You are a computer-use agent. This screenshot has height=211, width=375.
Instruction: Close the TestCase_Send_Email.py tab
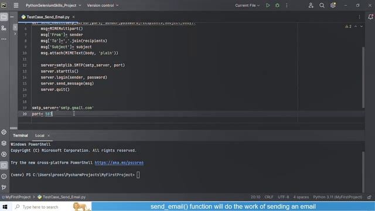[73, 17]
